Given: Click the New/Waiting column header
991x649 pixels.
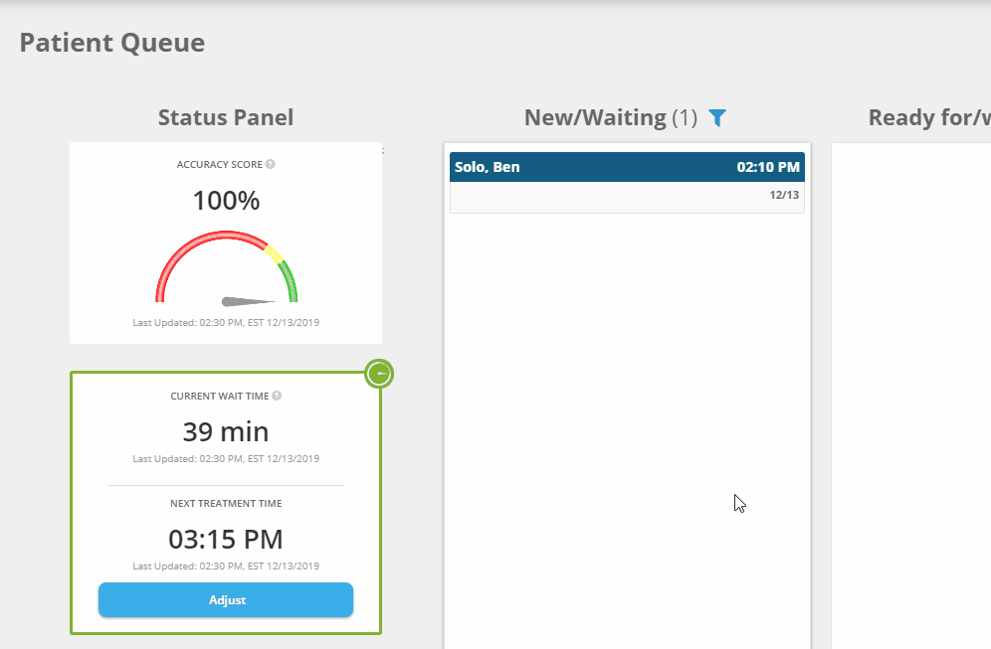Looking at the screenshot, I should (595, 117).
